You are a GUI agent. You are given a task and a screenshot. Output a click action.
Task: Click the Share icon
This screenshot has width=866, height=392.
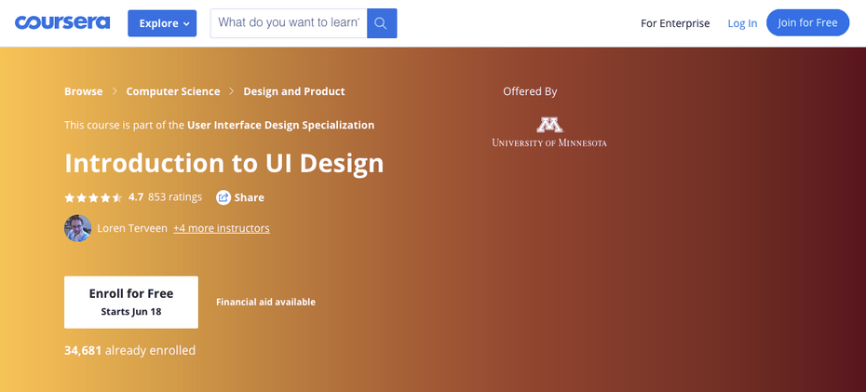pyautogui.click(x=223, y=197)
